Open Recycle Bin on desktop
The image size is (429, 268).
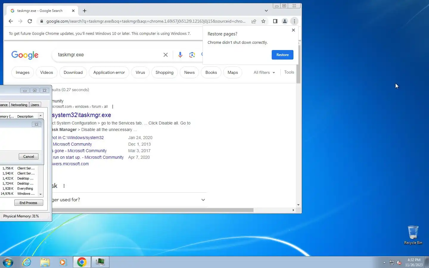413,235
